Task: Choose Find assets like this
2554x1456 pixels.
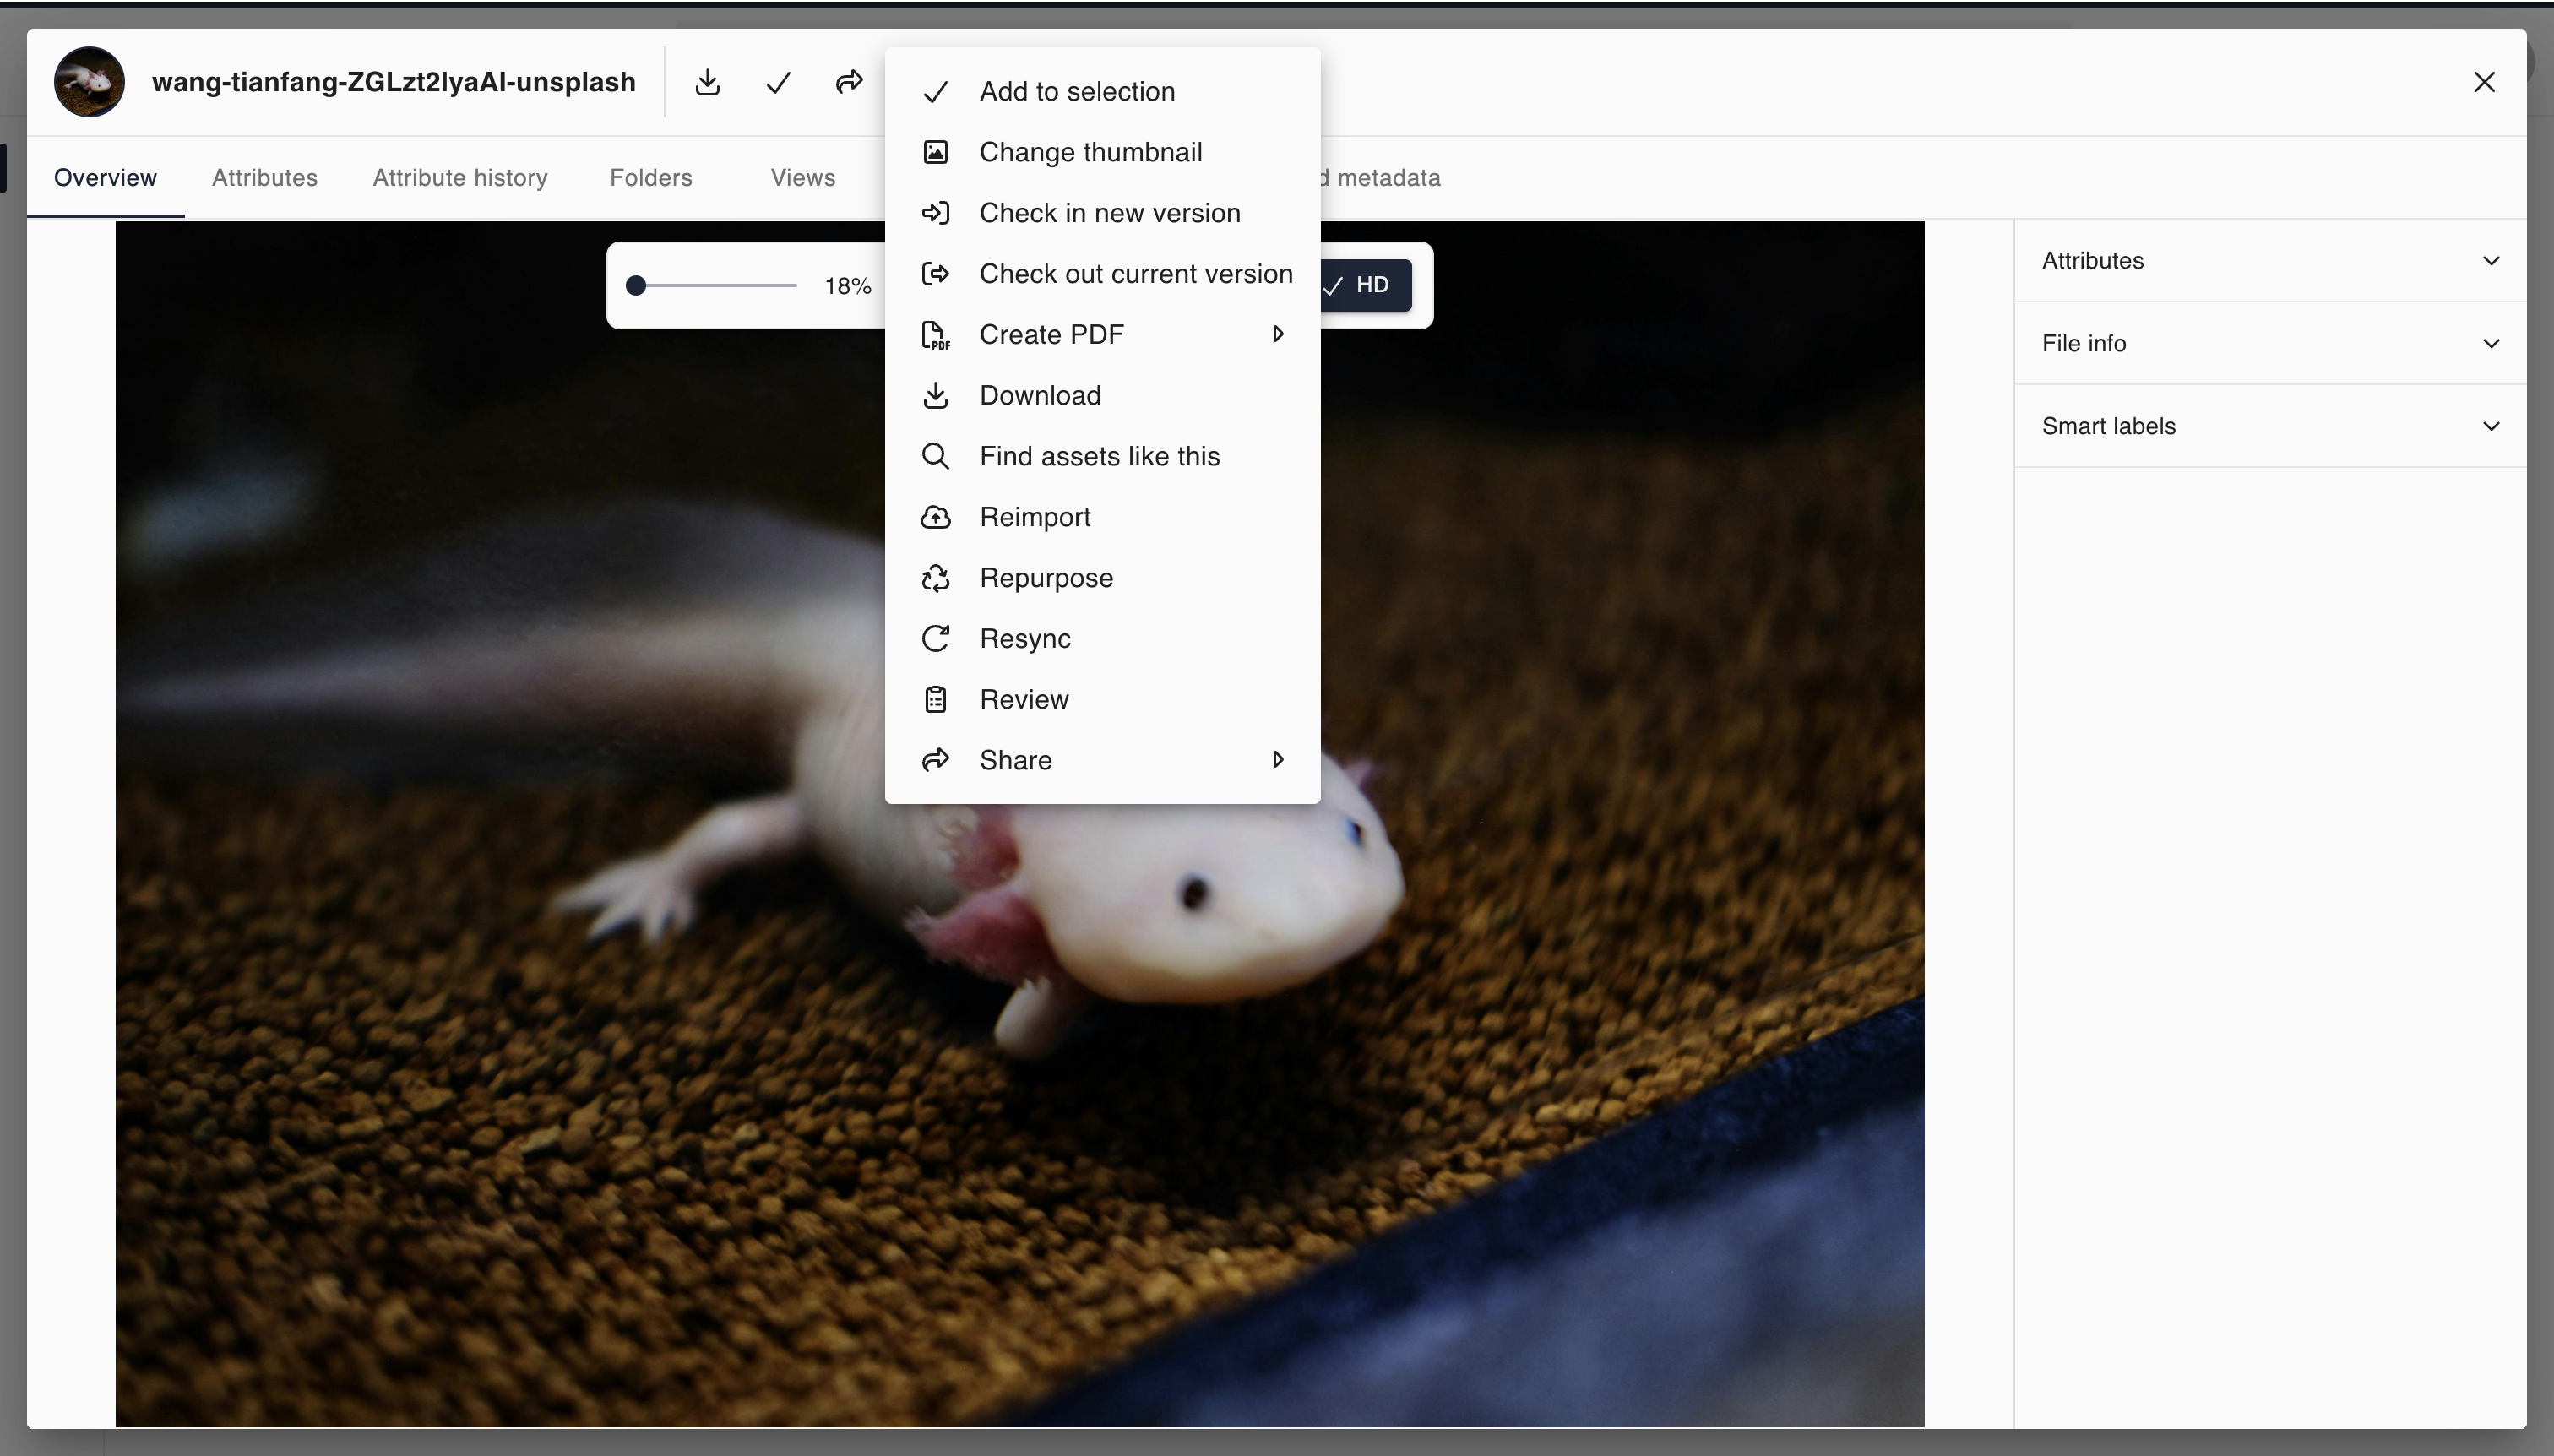Action: pyautogui.click(x=1102, y=456)
